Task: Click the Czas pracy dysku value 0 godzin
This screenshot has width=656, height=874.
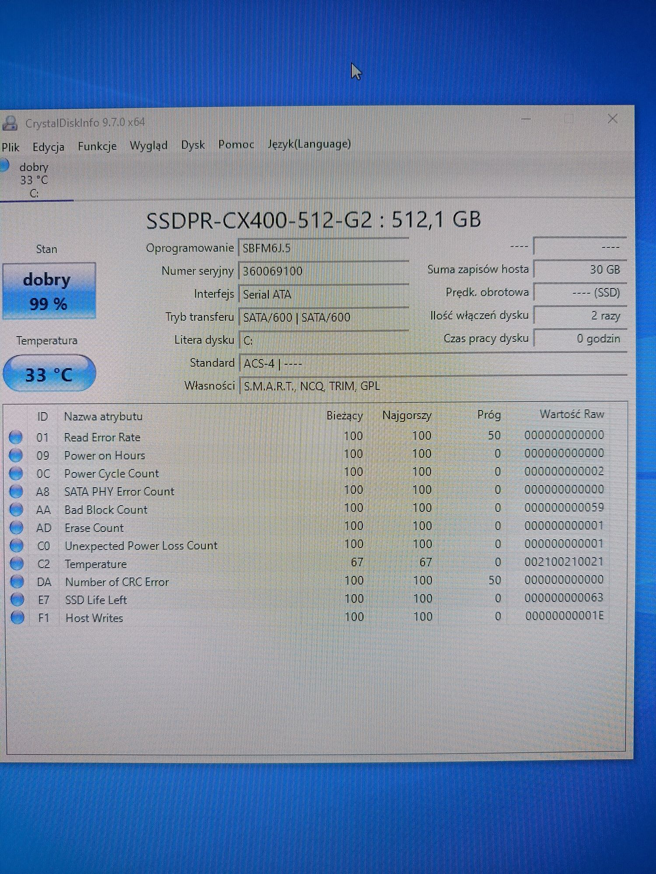Action: pos(580,338)
